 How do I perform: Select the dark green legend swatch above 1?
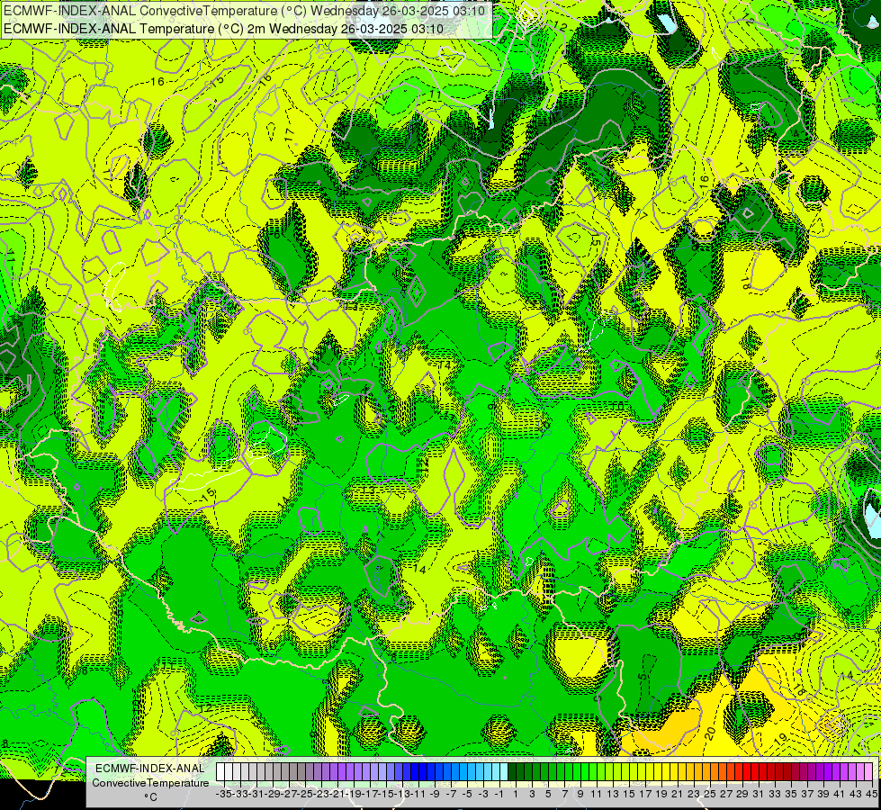(x=512, y=772)
